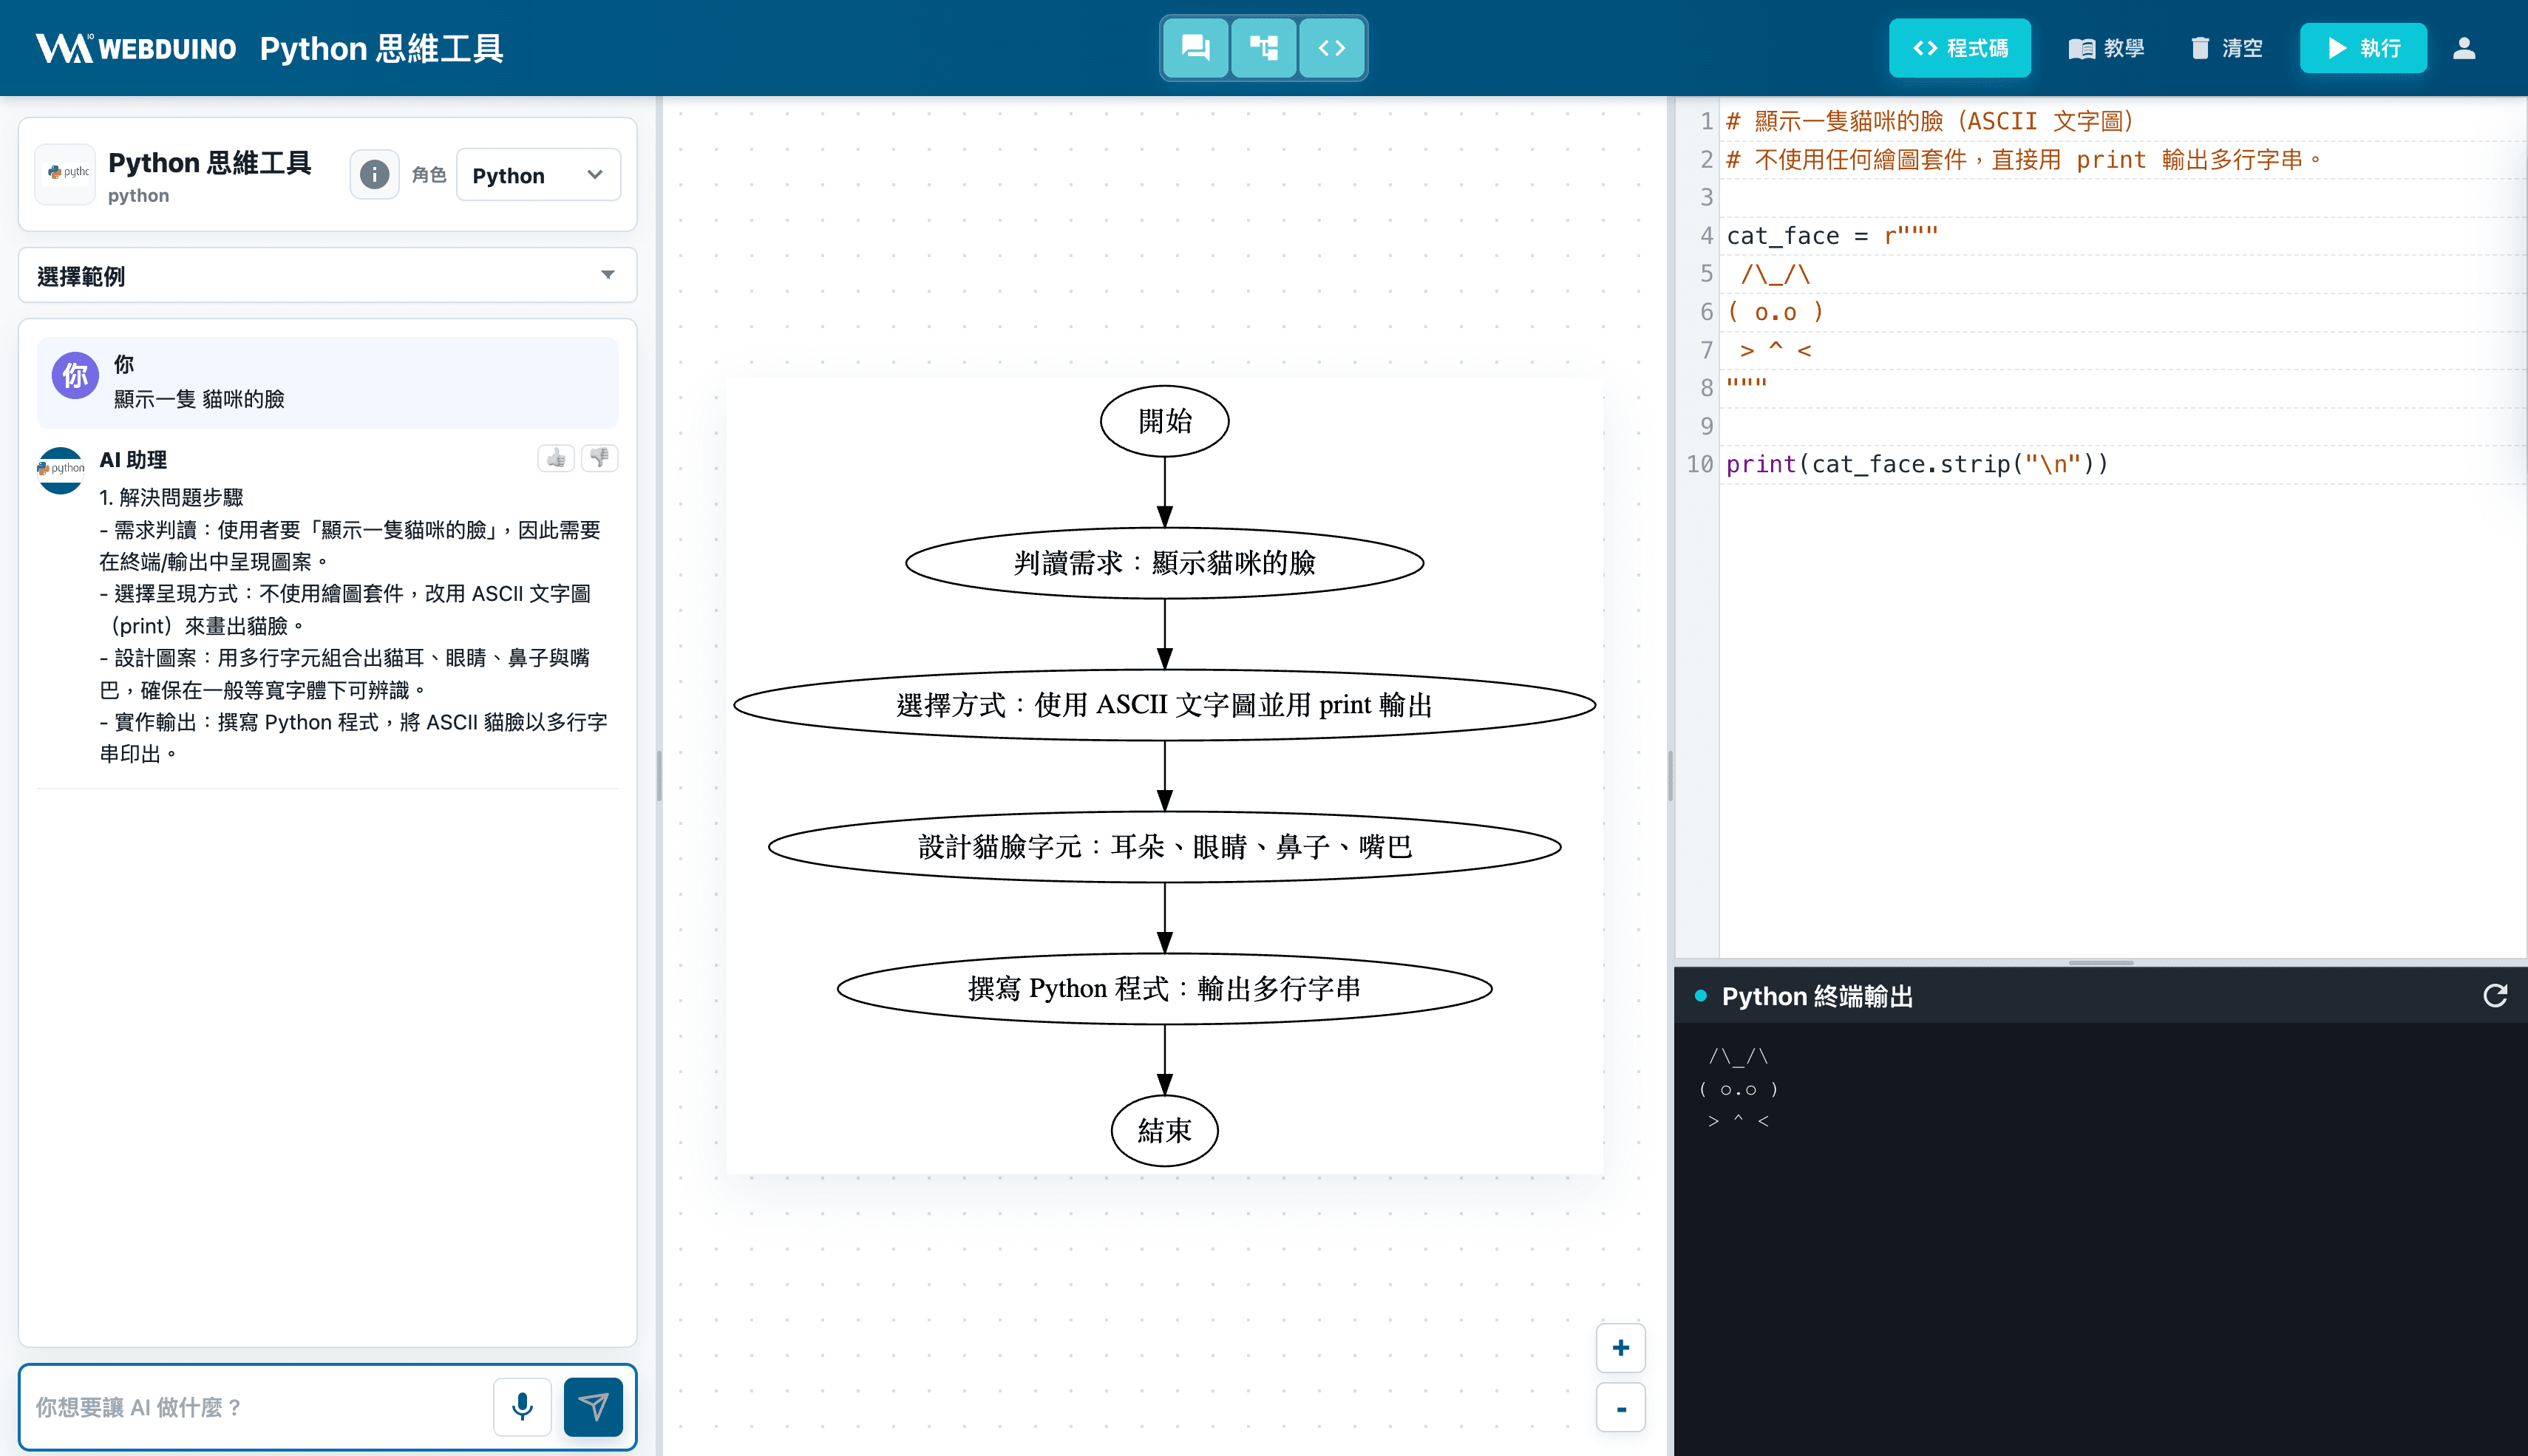Click the Python tool avatar thumbnail

[x=65, y=174]
